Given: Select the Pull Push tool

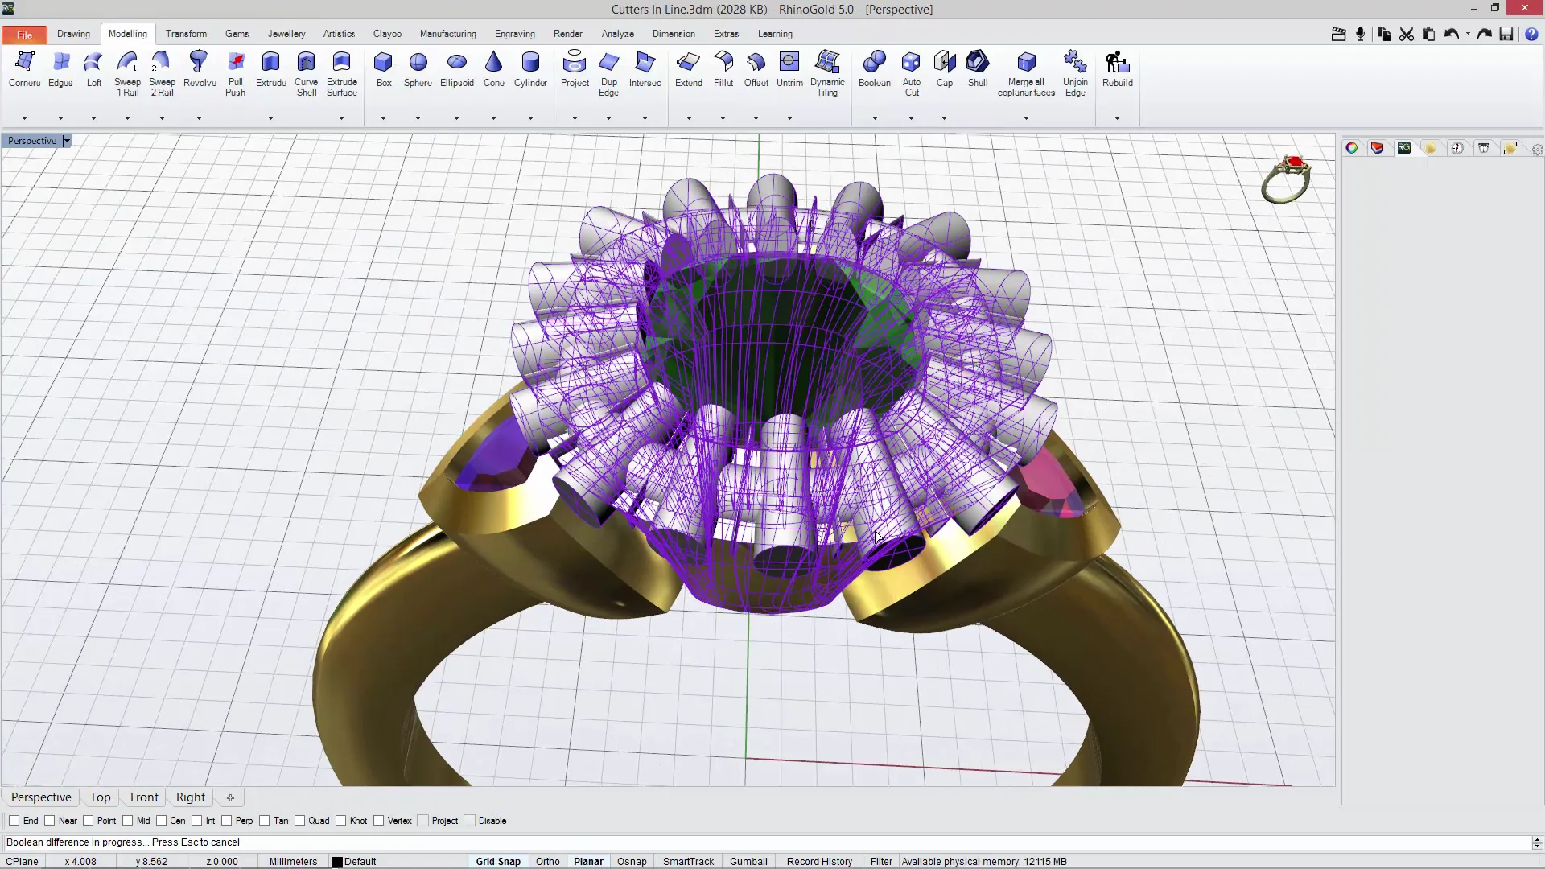Looking at the screenshot, I should point(235,74).
